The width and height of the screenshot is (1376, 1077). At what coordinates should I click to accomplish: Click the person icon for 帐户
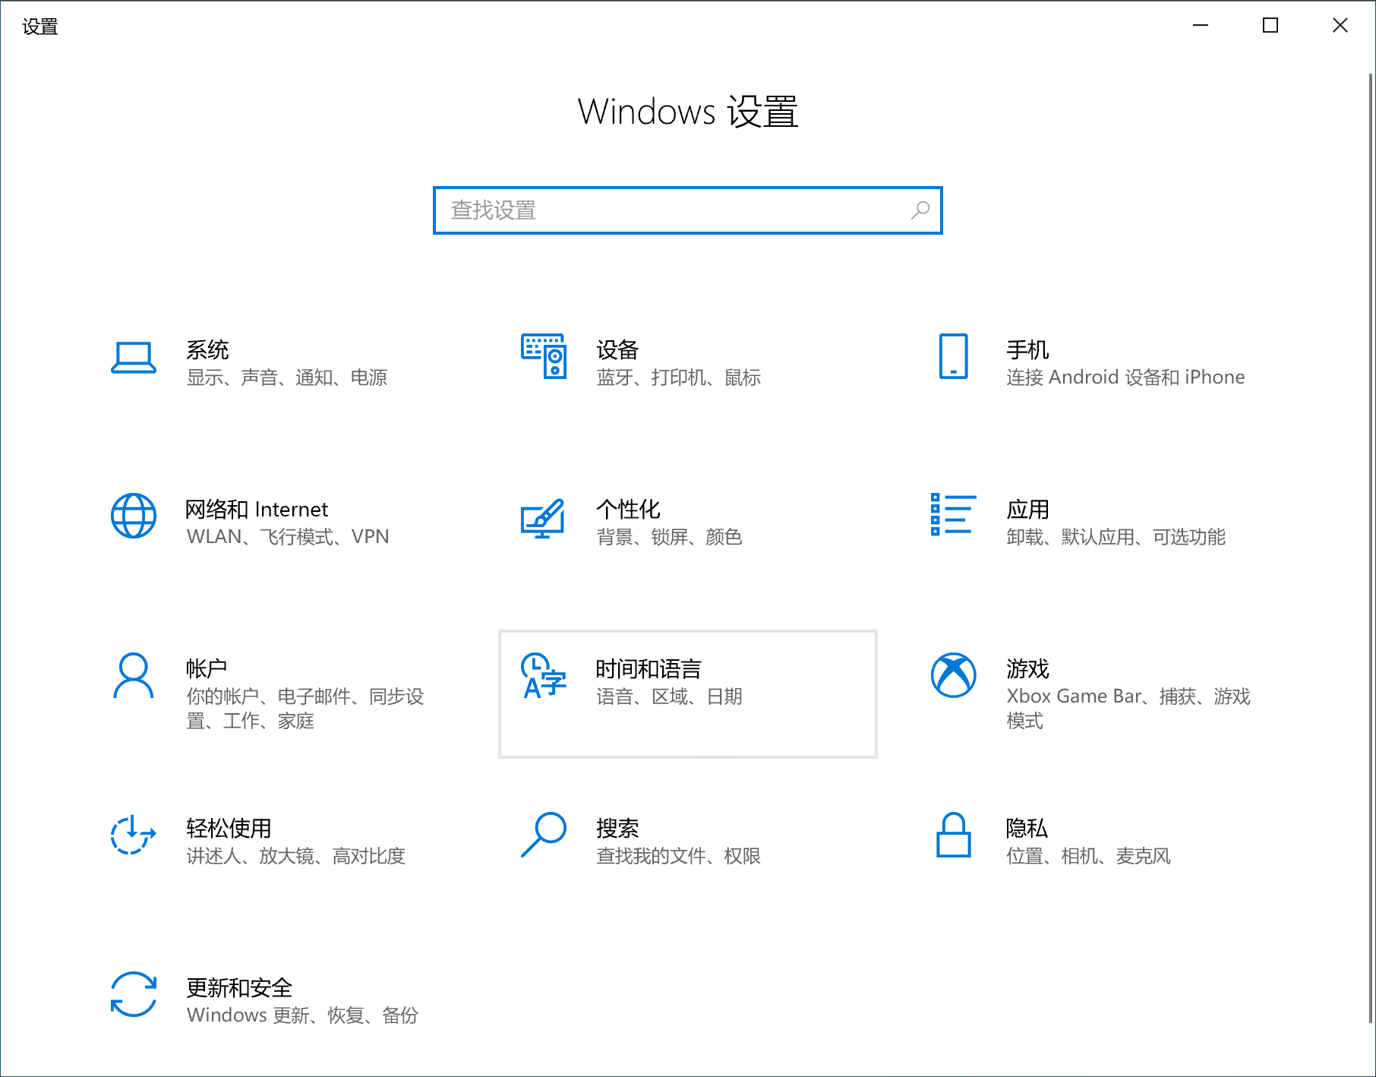tap(134, 675)
